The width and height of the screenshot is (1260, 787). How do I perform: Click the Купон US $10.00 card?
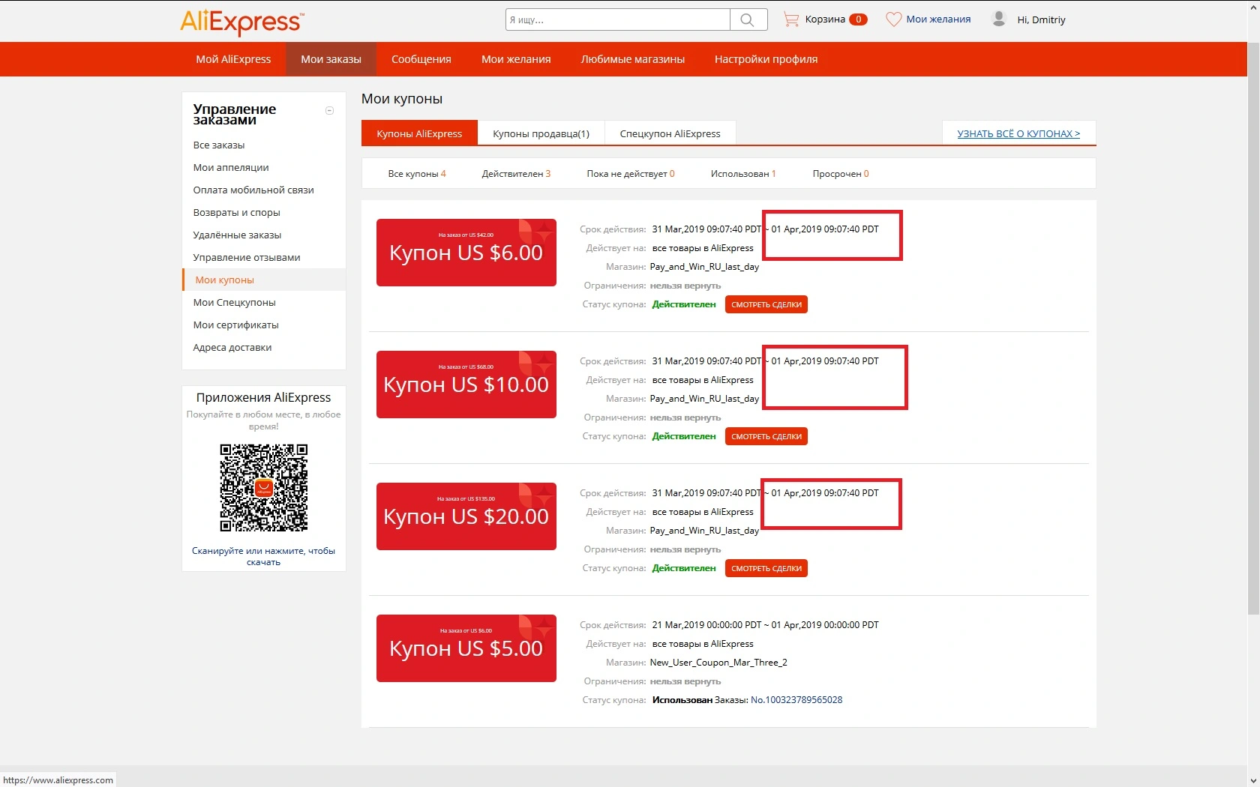pyautogui.click(x=466, y=385)
